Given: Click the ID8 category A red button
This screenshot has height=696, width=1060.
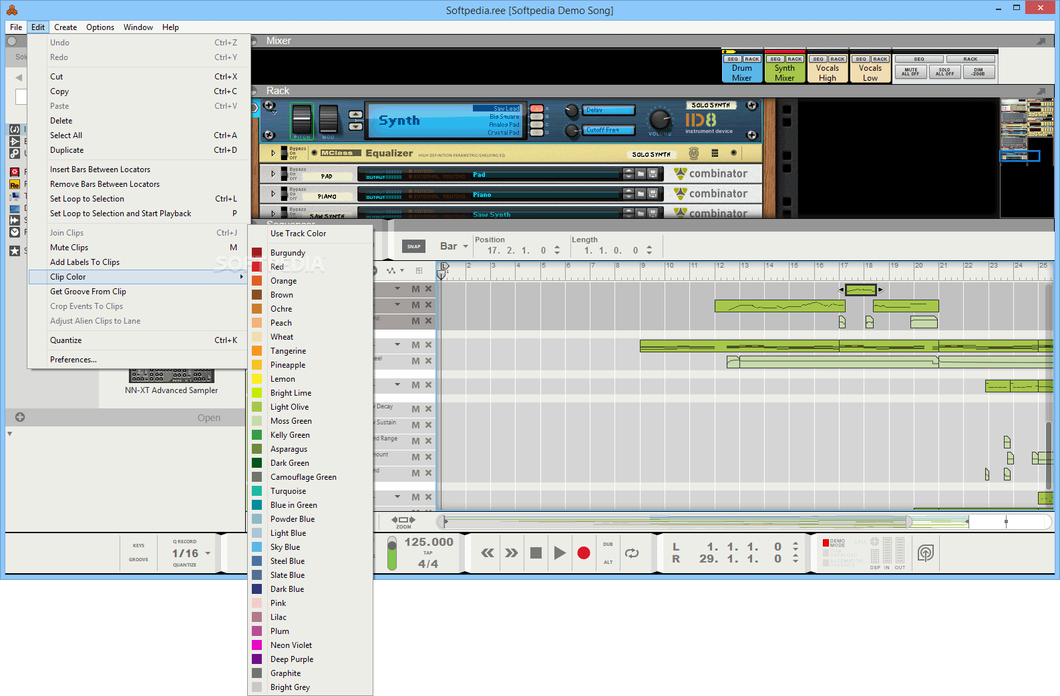Looking at the screenshot, I should coord(536,108).
